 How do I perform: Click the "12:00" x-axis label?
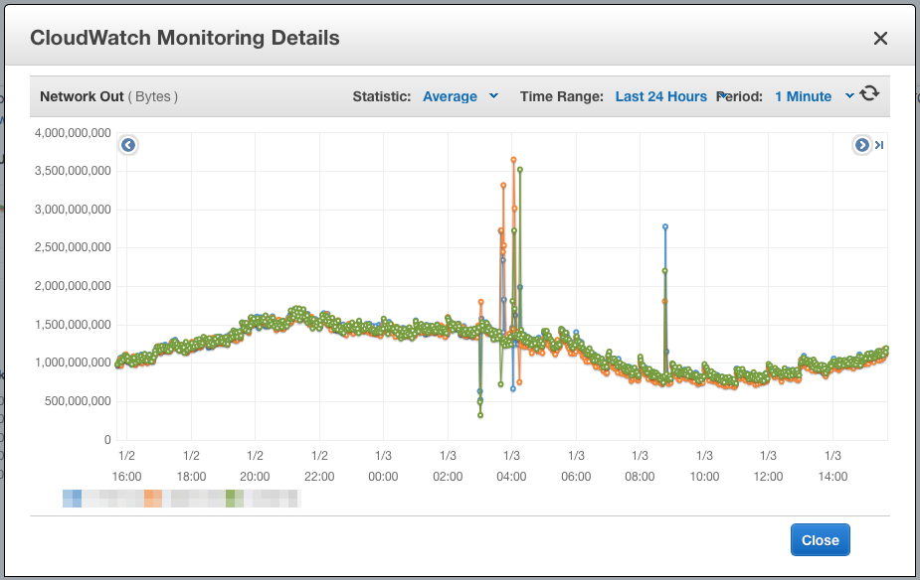(768, 477)
